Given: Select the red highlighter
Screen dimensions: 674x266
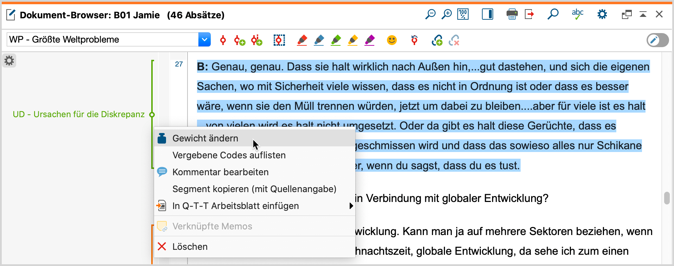Looking at the screenshot, I should (302, 40).
